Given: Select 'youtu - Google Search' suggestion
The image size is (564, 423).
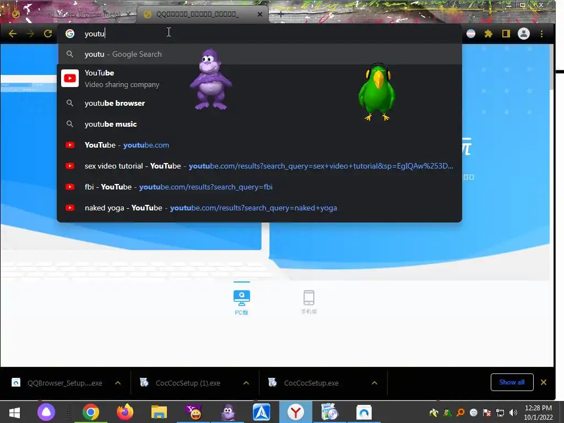Looking at the screenshot, I should point(259,55).
